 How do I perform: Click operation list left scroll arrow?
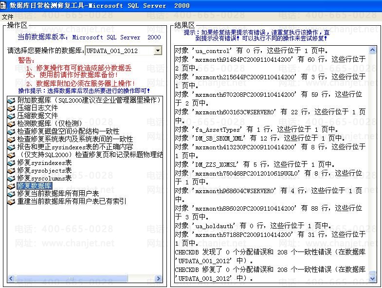[11, 278]
